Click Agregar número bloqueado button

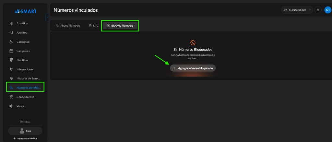[x=193, y=68]
